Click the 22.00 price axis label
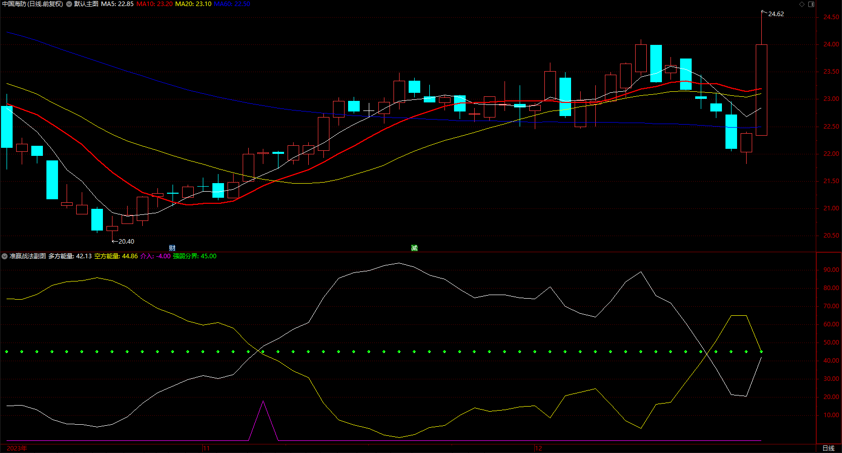The width and height of the screenshot is (842, 453). pyautogui.click(x=831, y=154)
